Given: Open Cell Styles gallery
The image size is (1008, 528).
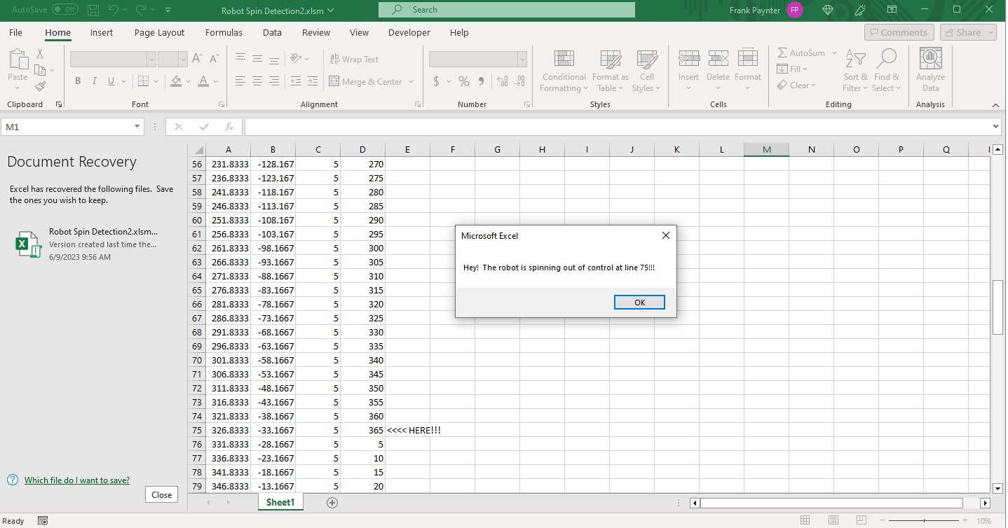Looking at the screenshot, I should [646, 71].
